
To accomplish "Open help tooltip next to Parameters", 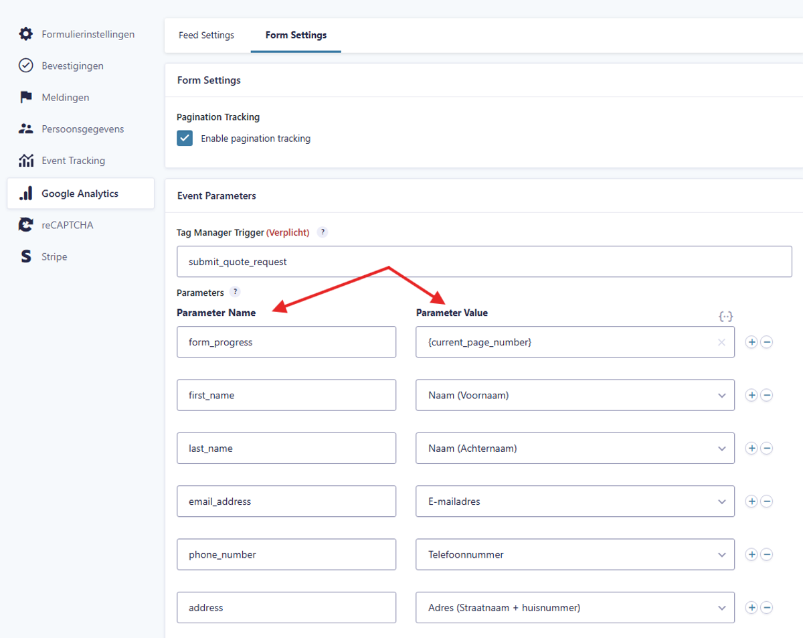I will (235, 292).
